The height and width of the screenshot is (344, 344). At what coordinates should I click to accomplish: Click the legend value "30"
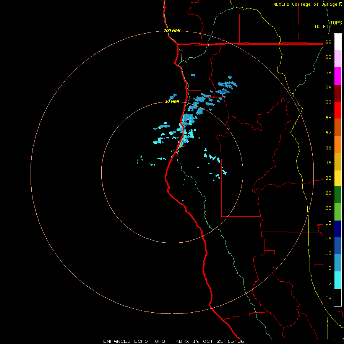328,178
